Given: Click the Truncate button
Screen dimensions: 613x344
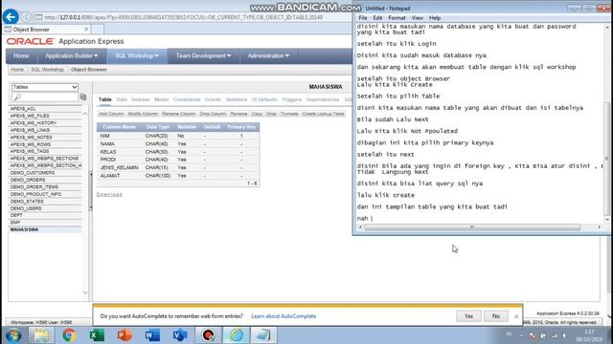Looking at the screenshot, I should pyautogui.click(x=289, y=114).
